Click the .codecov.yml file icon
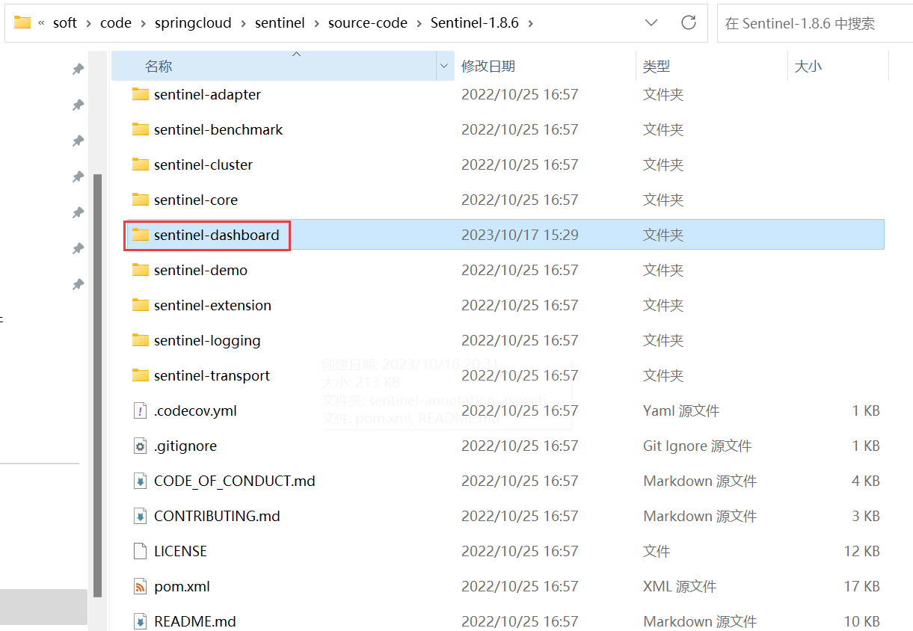913x631 pixels. click(x=140, y=410)
